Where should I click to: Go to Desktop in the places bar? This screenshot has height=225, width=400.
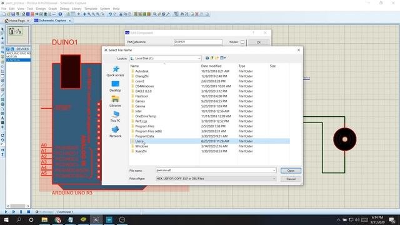click(115, 86)
